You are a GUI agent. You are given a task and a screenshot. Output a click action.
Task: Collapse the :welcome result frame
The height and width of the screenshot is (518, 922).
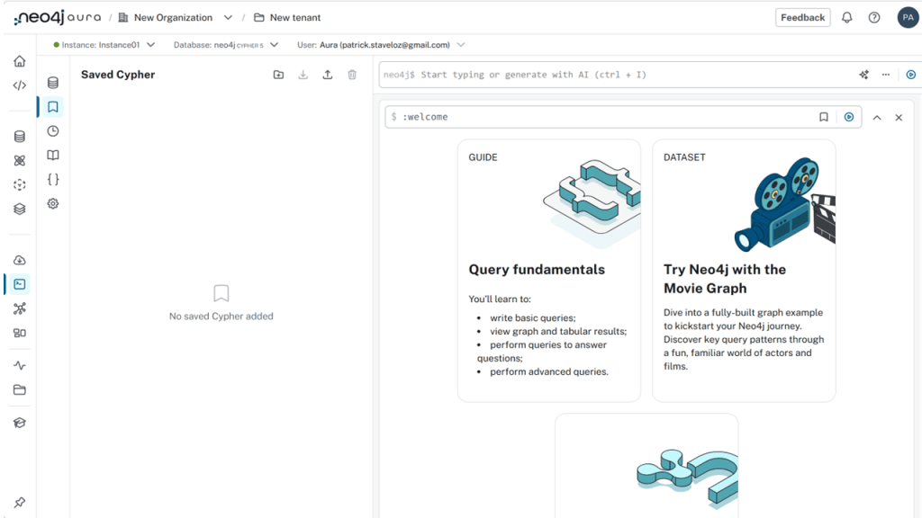[876, 117]
